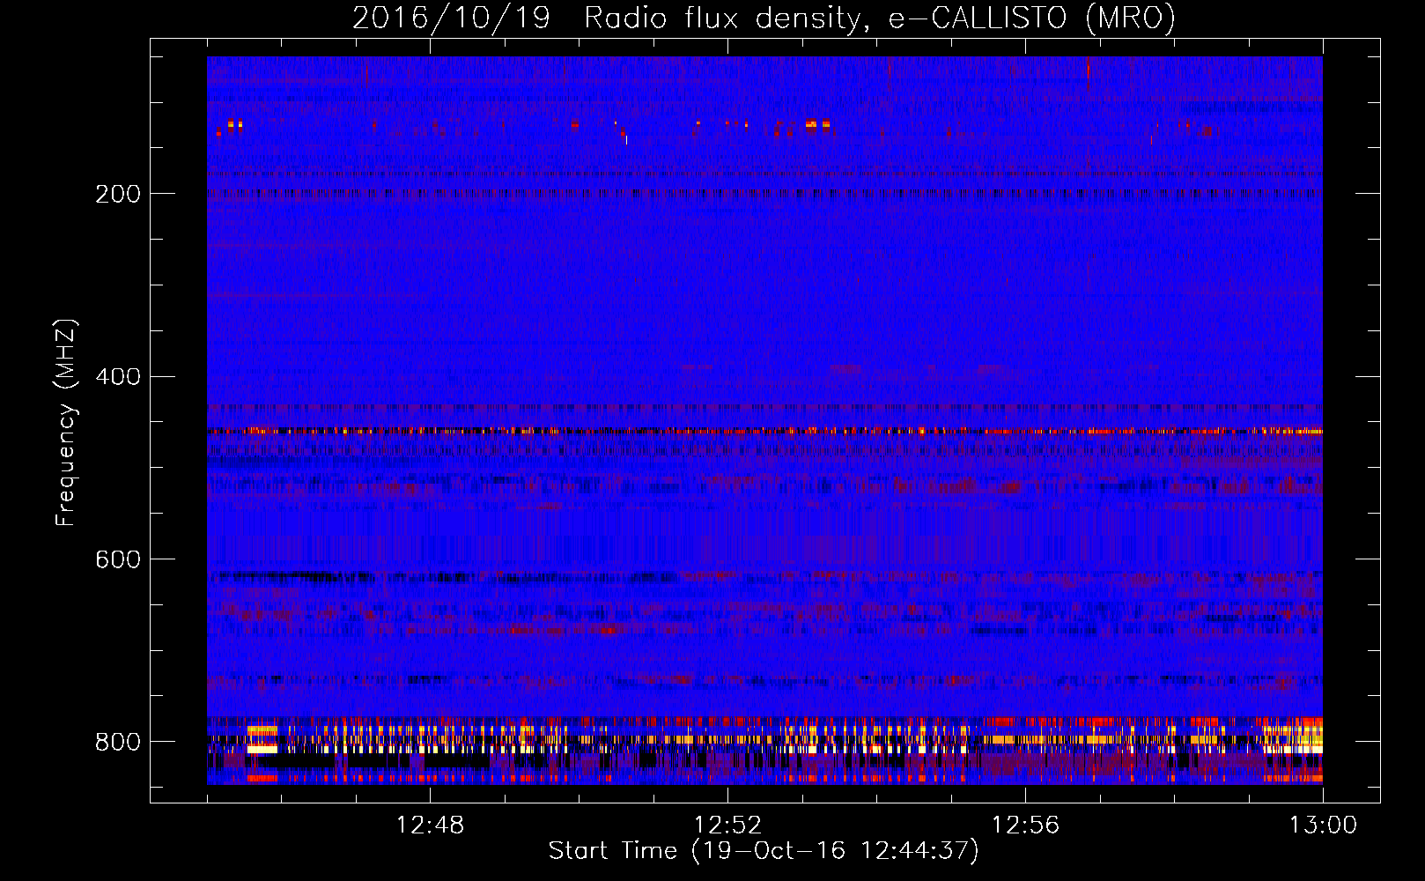This screenshot has width=1425, height=881.
Task: Click the 200 frequency tick label
Action: tap(118, 194)
